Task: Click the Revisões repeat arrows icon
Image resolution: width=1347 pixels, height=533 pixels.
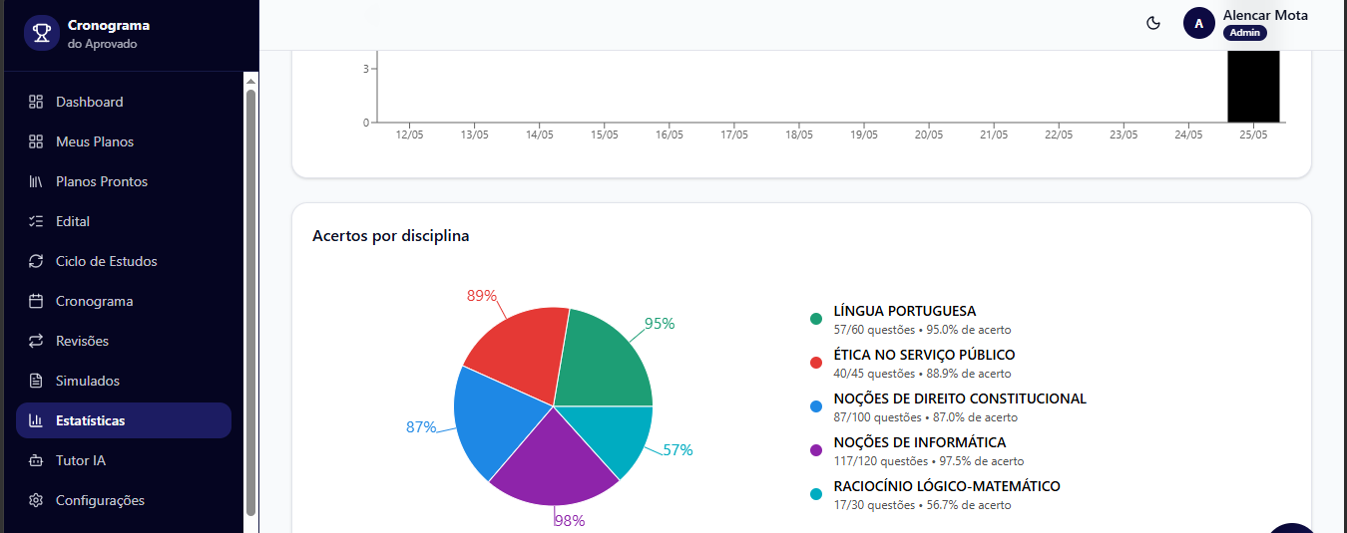Action: 36,341
